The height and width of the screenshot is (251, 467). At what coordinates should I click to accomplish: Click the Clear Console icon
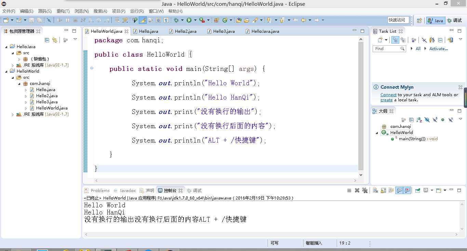point(375,190)
